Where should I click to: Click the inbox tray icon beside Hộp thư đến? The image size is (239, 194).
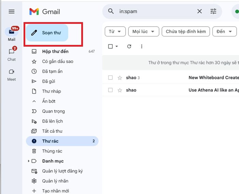[x=34, y=51]
